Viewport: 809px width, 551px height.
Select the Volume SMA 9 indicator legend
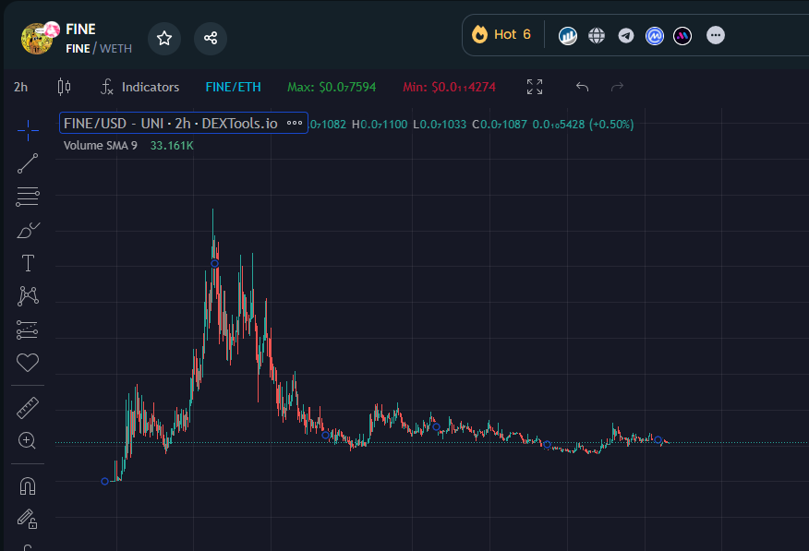100,145
